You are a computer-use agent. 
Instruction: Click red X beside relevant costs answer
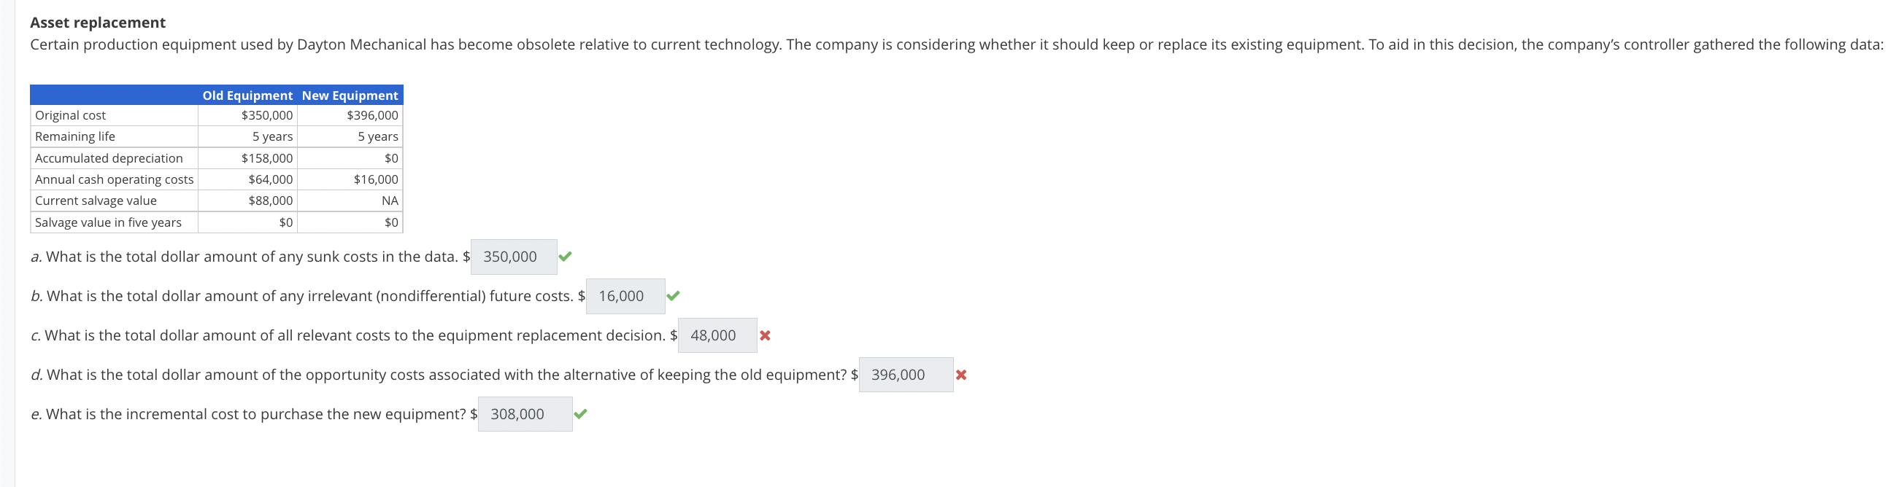click(x=765, y=335)
